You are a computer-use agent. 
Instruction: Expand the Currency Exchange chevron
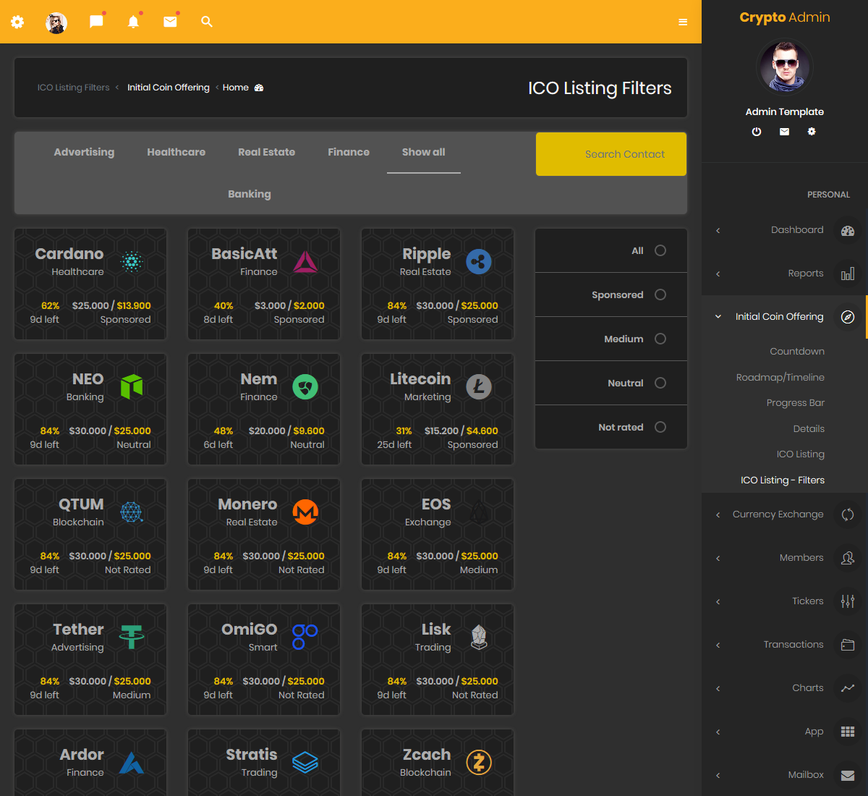pos(718,515)
